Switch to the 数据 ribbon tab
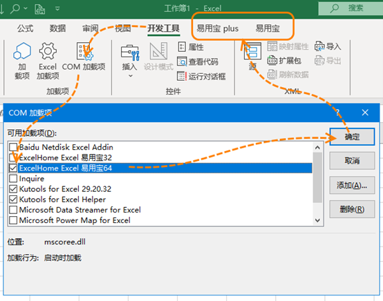The height and width of the screenshot is (301, 383). click(x=57, y=28)
